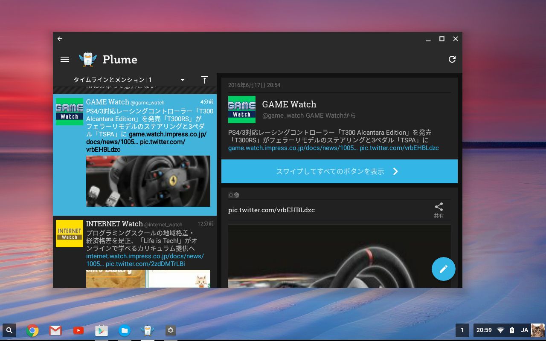Refresh the timeline with the reload icon
Screen dimensions: 546x341
pos(452,59)
